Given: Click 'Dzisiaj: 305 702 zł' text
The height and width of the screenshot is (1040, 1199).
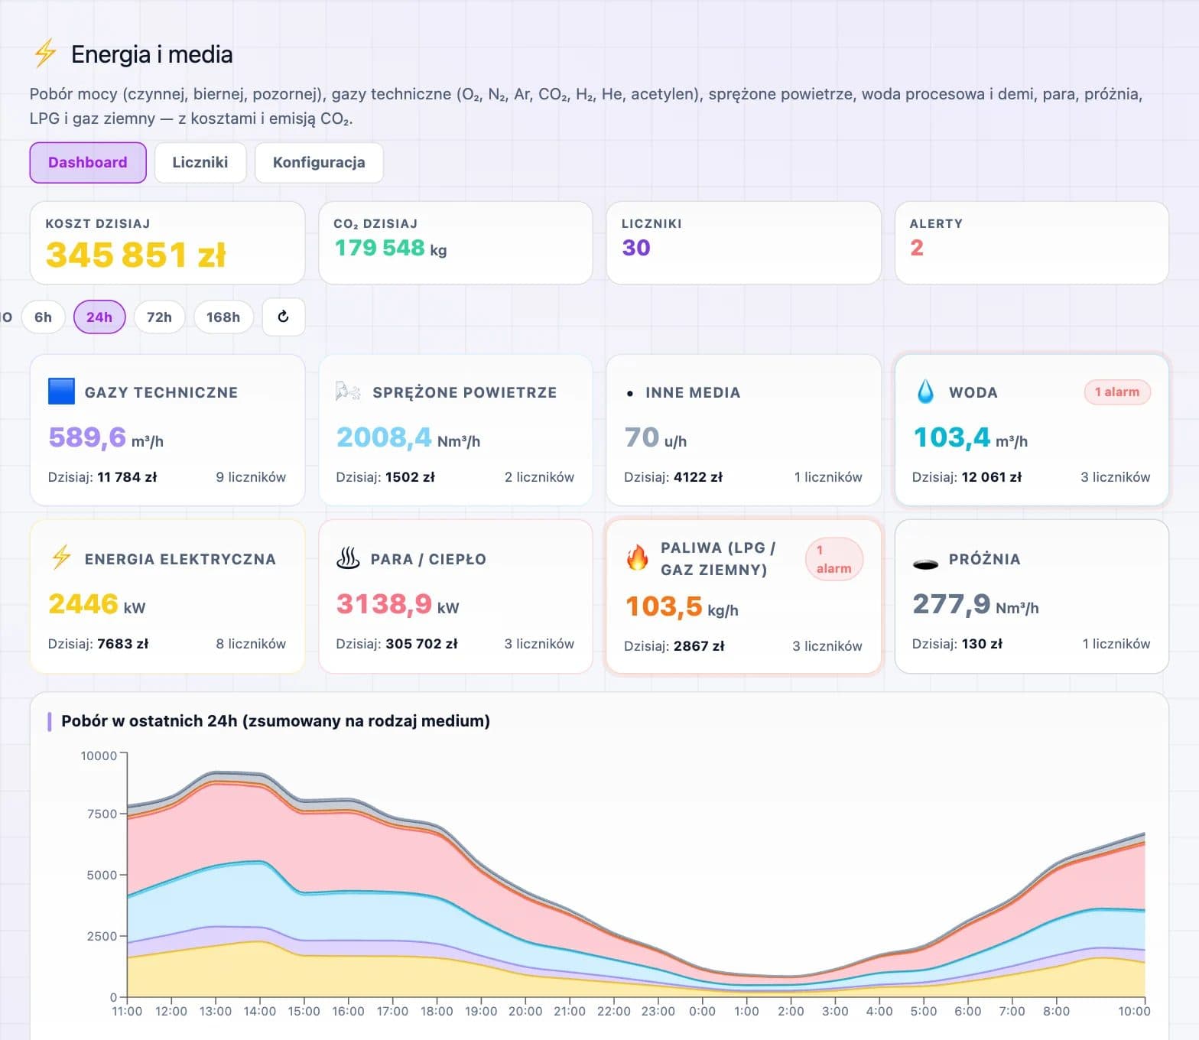Looking at the screenshot, I should coord(396,643).
